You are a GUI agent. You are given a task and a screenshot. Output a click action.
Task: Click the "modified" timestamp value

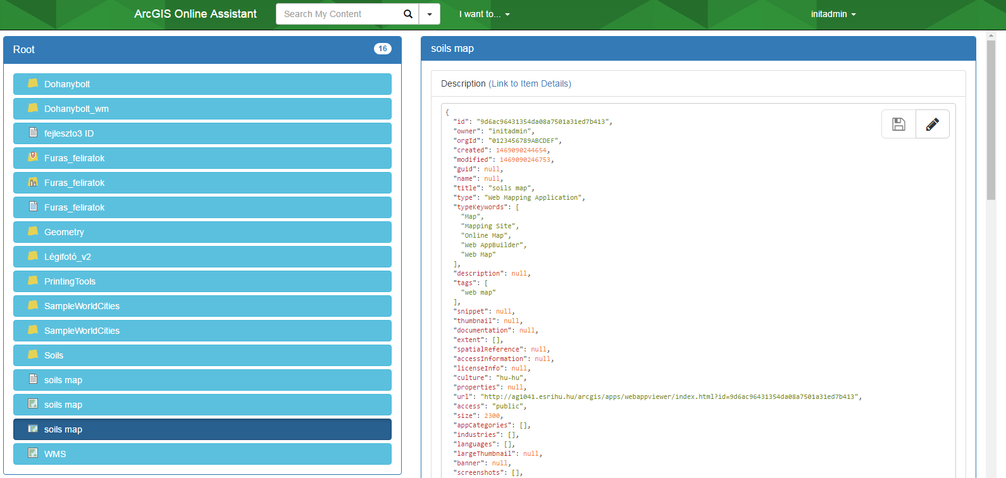click(x=525, y=159)
